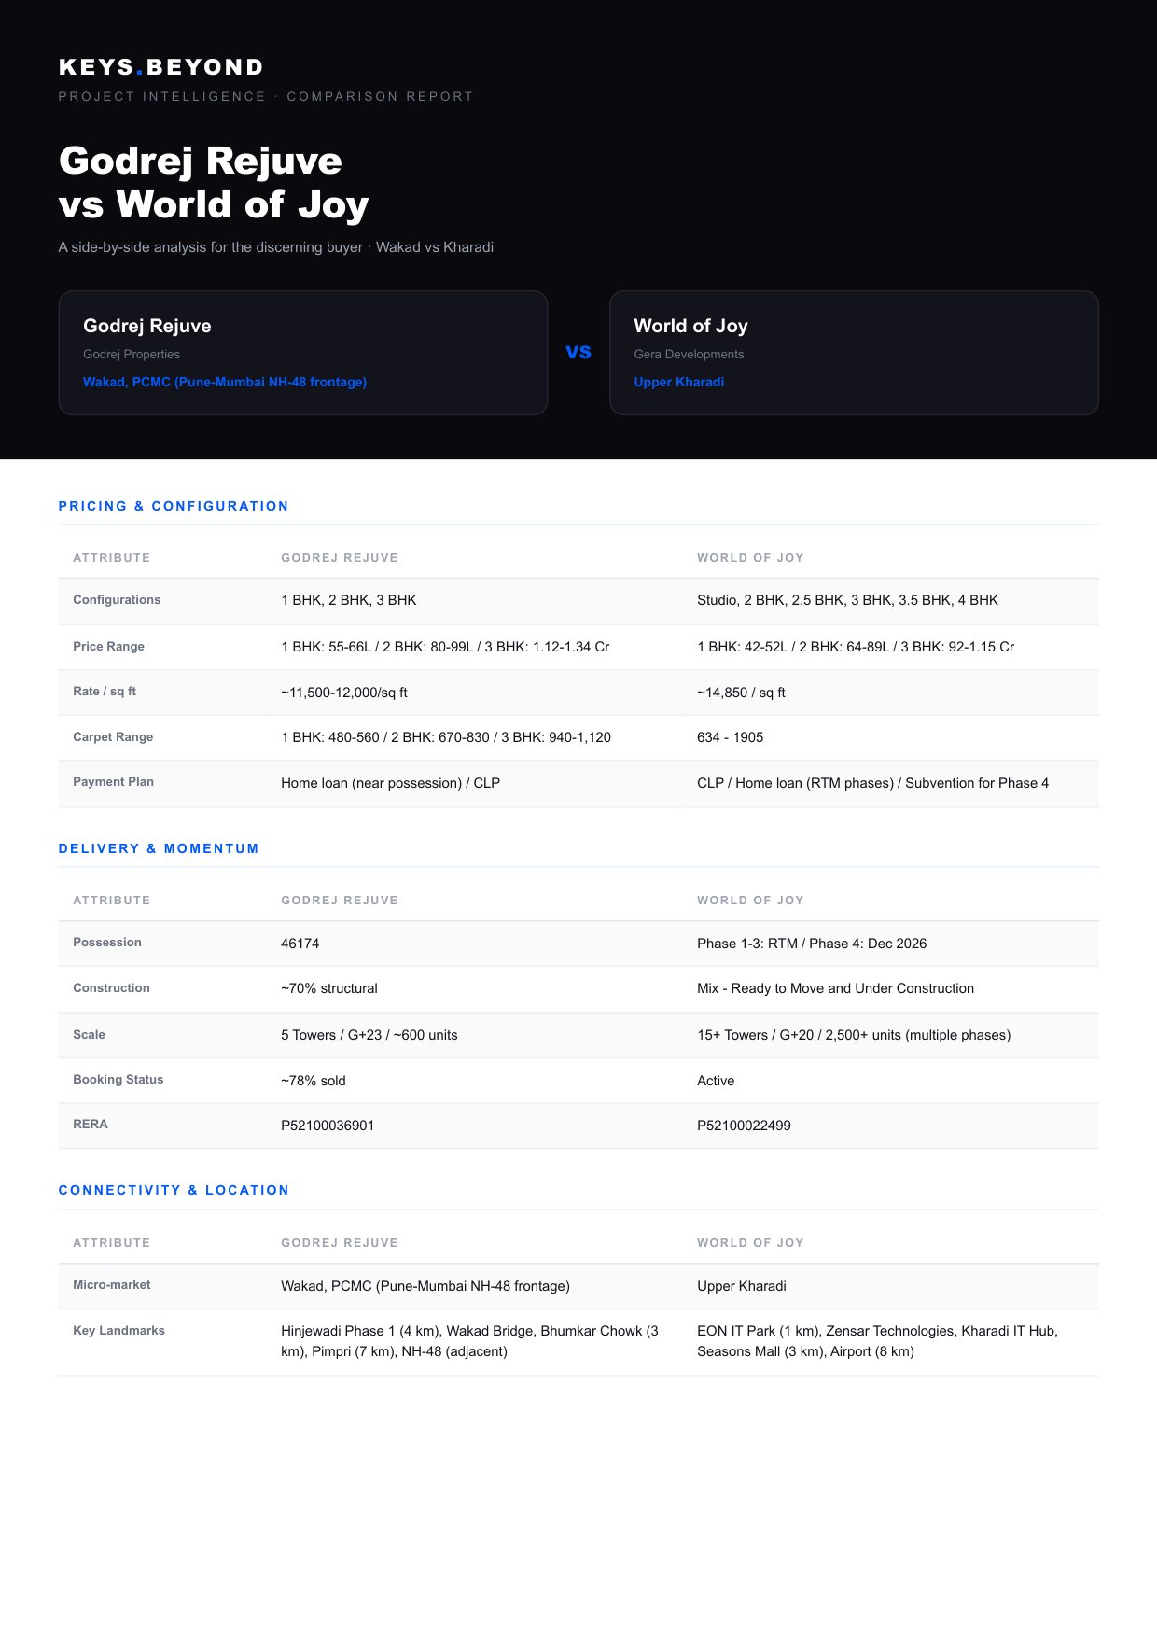Click RERA number P52100036901

(x=328, y=1126)
